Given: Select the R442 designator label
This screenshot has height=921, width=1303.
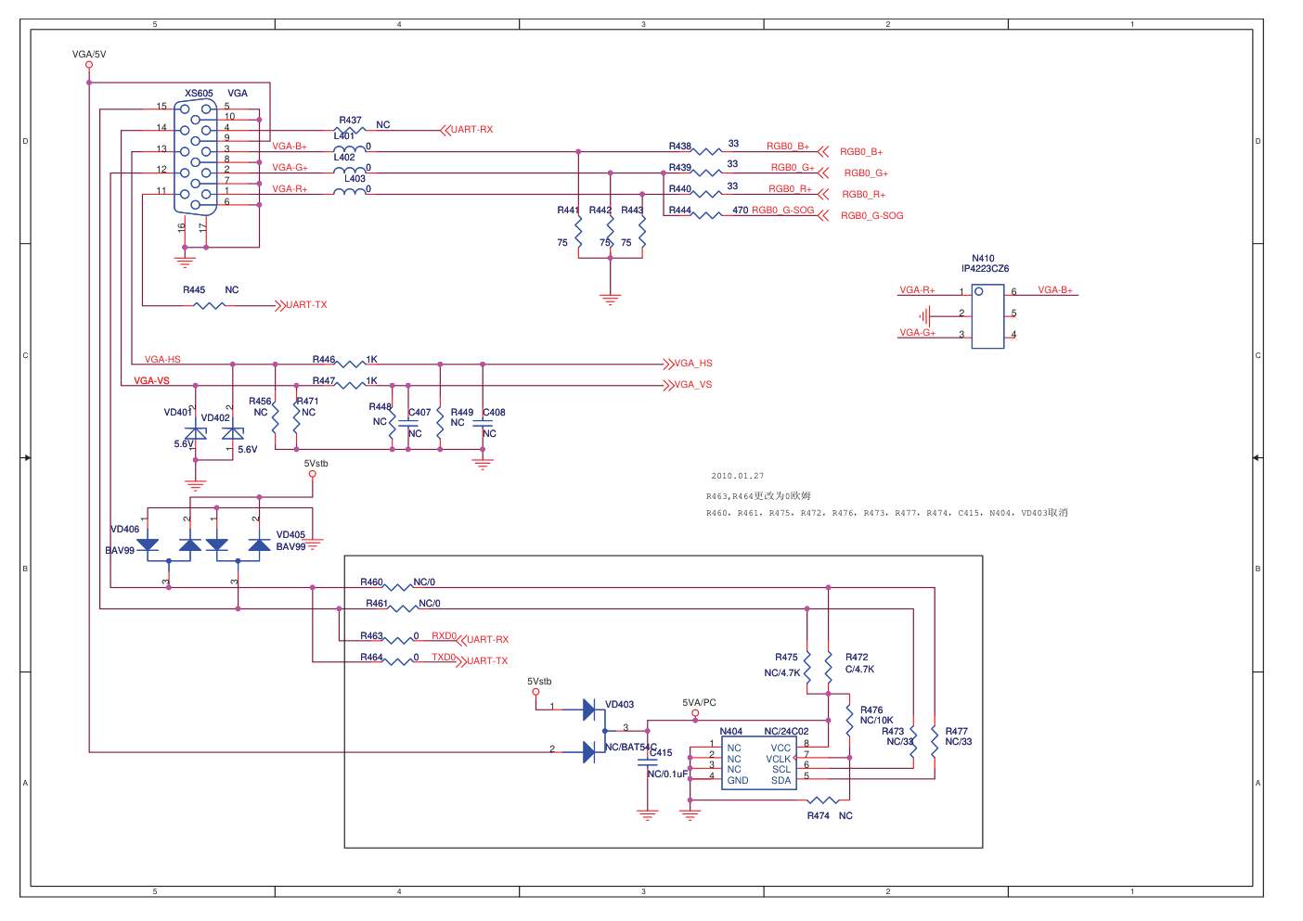Looking at the screenshot, I should [600, 211].
